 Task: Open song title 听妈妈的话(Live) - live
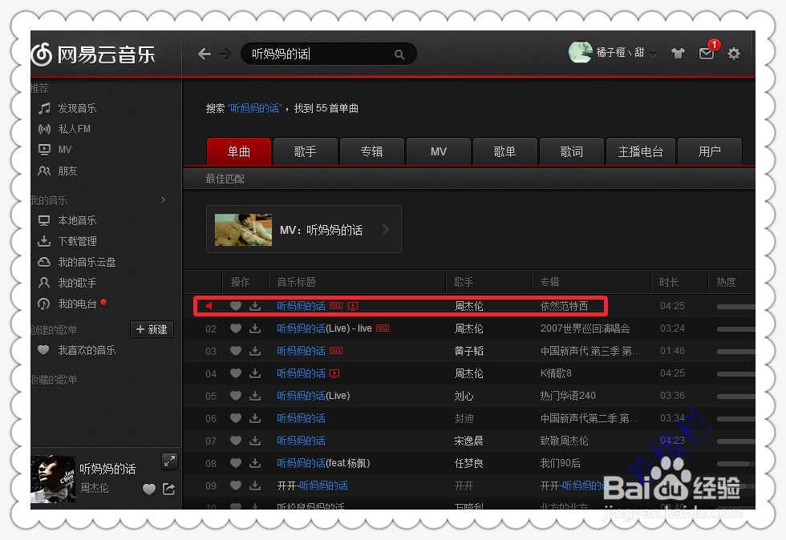tap(324, 328)
